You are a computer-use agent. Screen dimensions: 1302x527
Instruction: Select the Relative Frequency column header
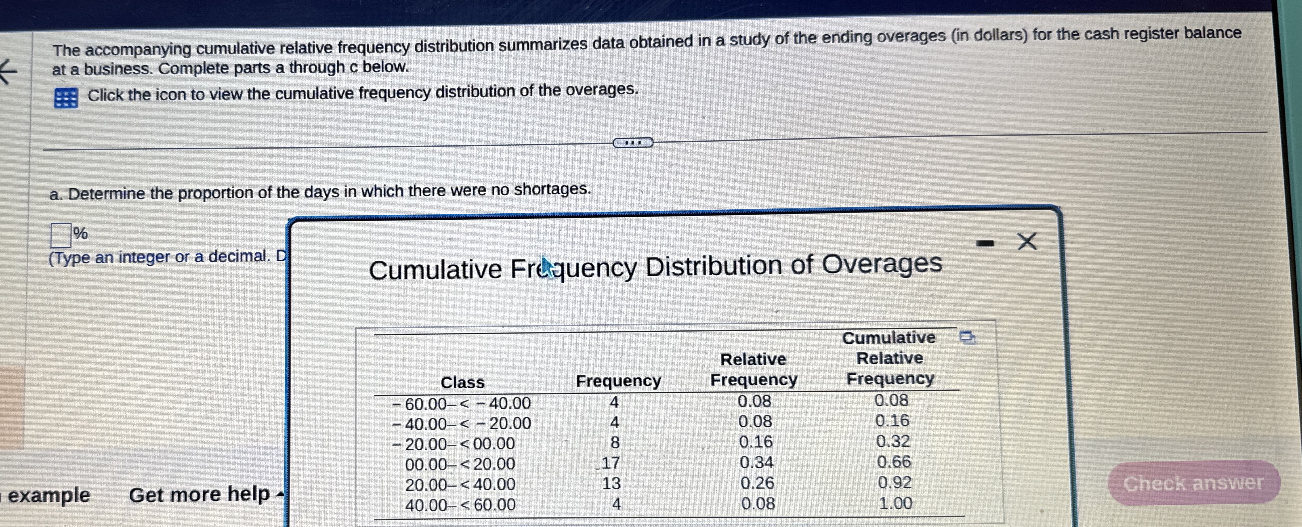pos(753,370)
